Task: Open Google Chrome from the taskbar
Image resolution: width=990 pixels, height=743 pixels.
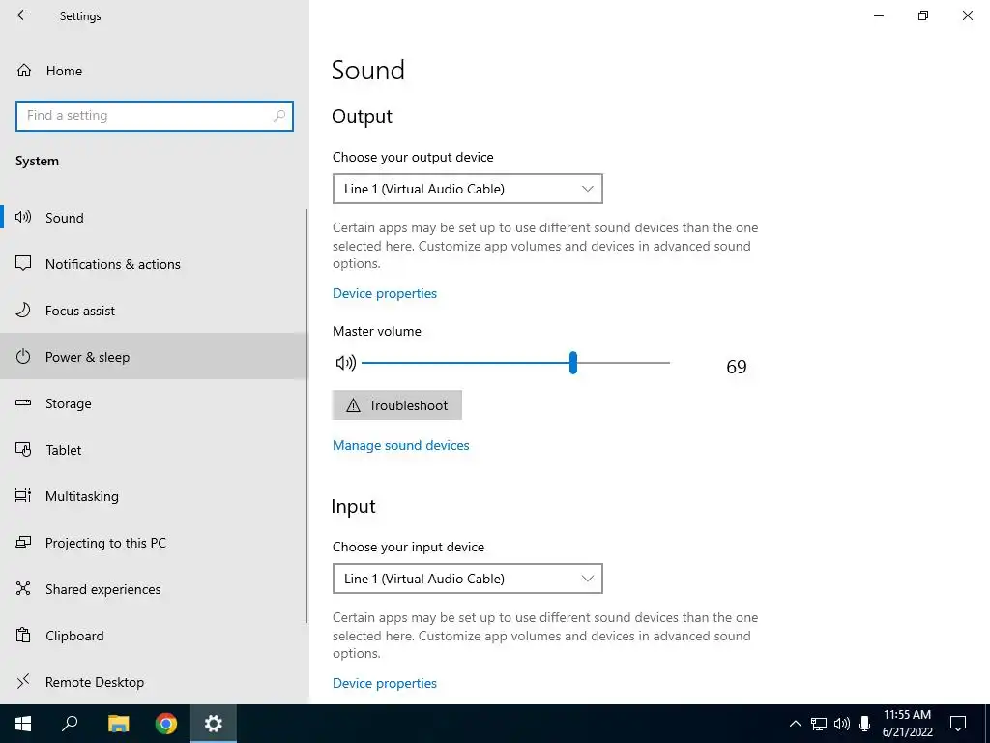Action: click(166, 724)
